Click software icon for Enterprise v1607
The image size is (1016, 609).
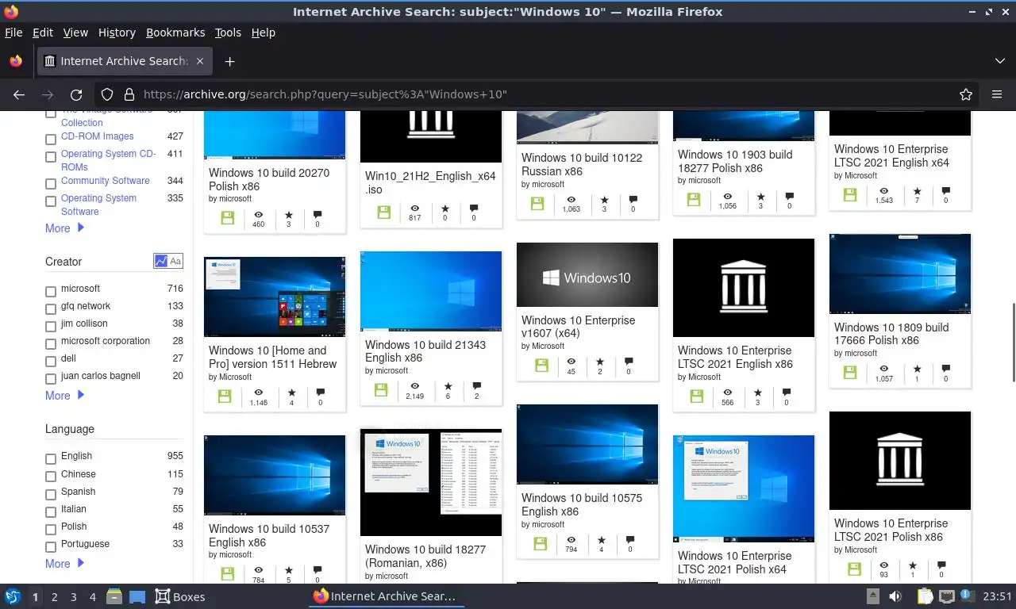pyautogui.click(x=541, y=366)
